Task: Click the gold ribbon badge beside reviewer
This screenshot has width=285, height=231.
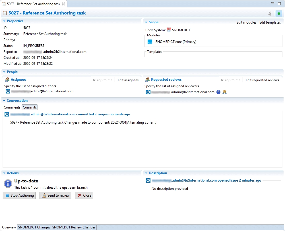Action: pos(224,92)
